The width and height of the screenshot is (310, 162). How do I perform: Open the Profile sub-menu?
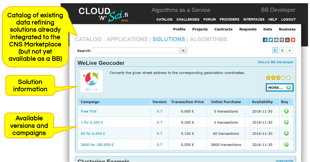[179, 29]
